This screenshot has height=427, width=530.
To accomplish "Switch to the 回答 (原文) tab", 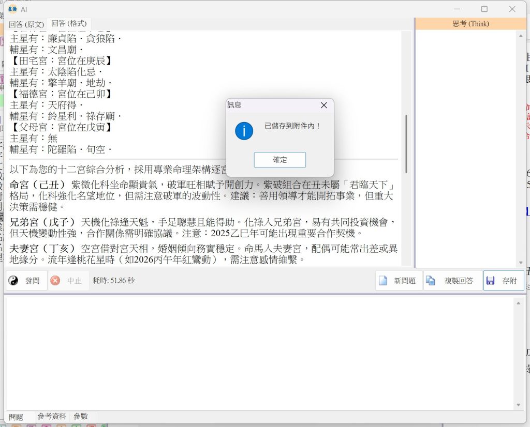I will pyautogui.click(x=26, y=24).
